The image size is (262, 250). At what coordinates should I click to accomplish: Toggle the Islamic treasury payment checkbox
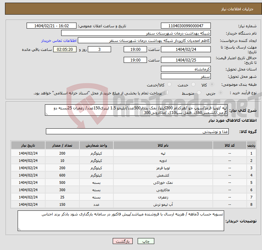click(x=167, y=93)
